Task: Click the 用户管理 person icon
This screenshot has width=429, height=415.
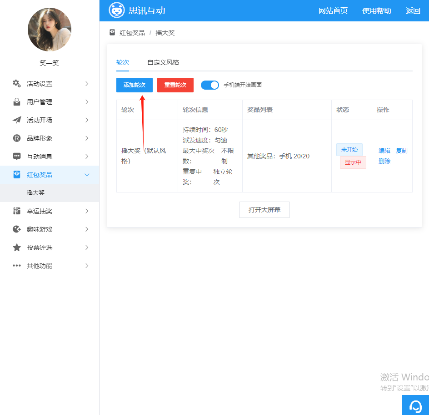Action: 17,102
